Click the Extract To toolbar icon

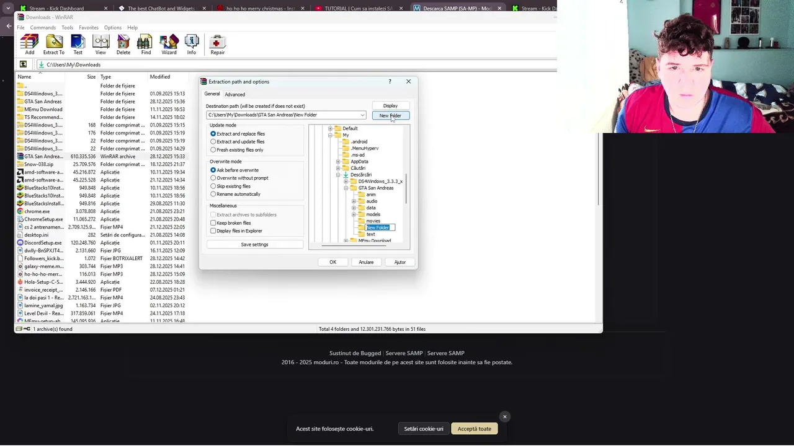(x=54, y=42)
